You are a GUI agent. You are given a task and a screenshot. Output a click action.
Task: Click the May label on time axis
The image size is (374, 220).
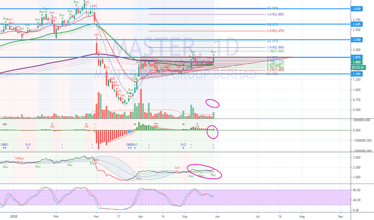[x=185, y=216]
